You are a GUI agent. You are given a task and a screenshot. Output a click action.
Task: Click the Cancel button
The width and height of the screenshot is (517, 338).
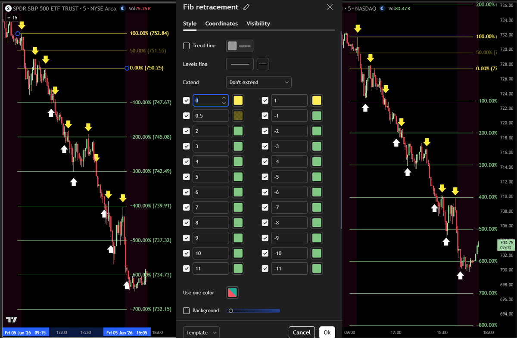pos(302,332)
